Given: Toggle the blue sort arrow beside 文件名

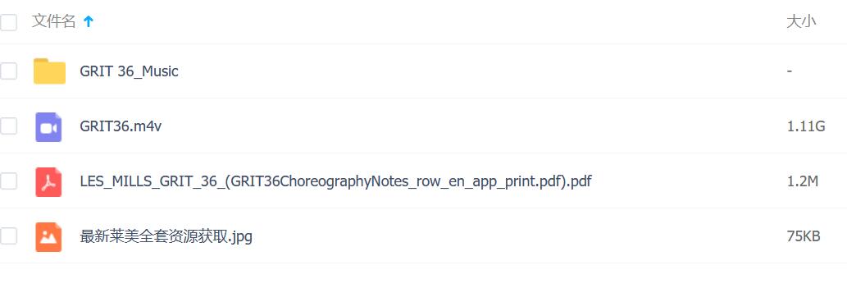Looking at the screenshot, I should [x=89, y=21].
